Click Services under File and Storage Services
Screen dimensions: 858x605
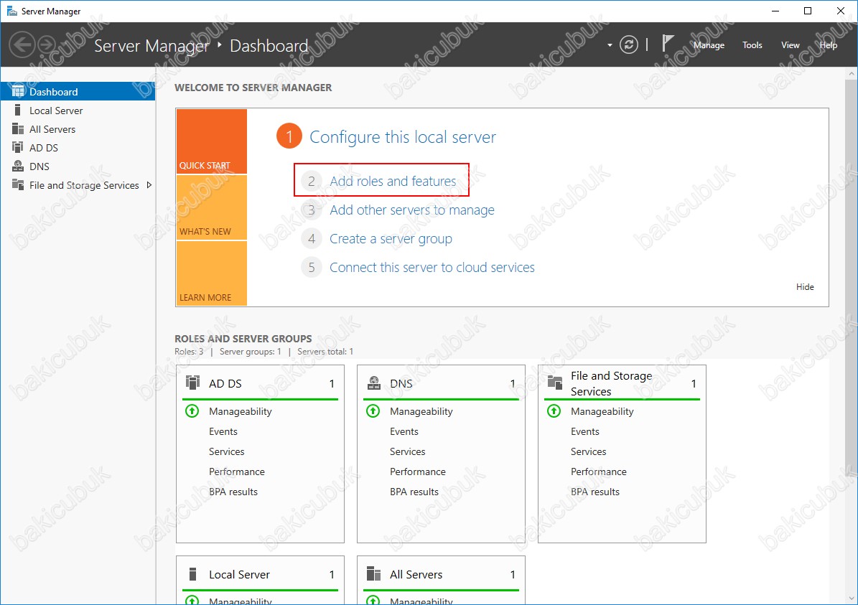pyautogui.click(x=588, y=451)
